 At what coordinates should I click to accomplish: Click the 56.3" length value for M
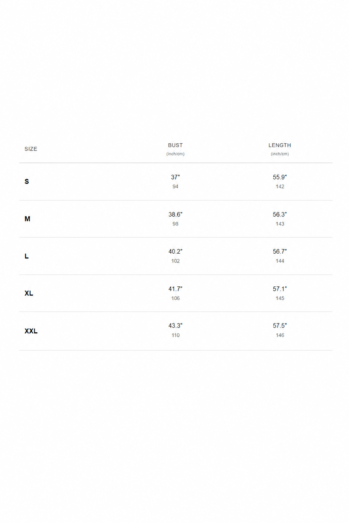[x=279, y=215]
